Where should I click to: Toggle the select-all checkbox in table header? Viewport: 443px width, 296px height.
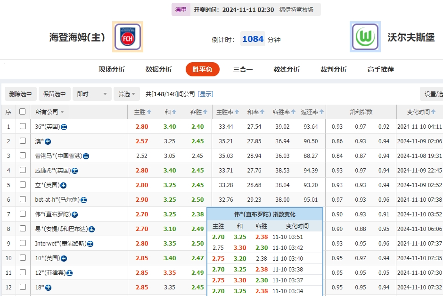pos(21,112)
